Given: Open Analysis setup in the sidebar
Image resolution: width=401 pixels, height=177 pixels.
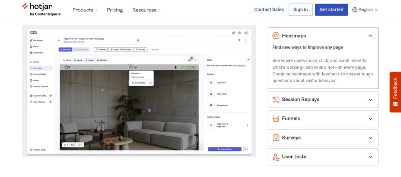Looking at the screenshot, I should tap(39, 150).
